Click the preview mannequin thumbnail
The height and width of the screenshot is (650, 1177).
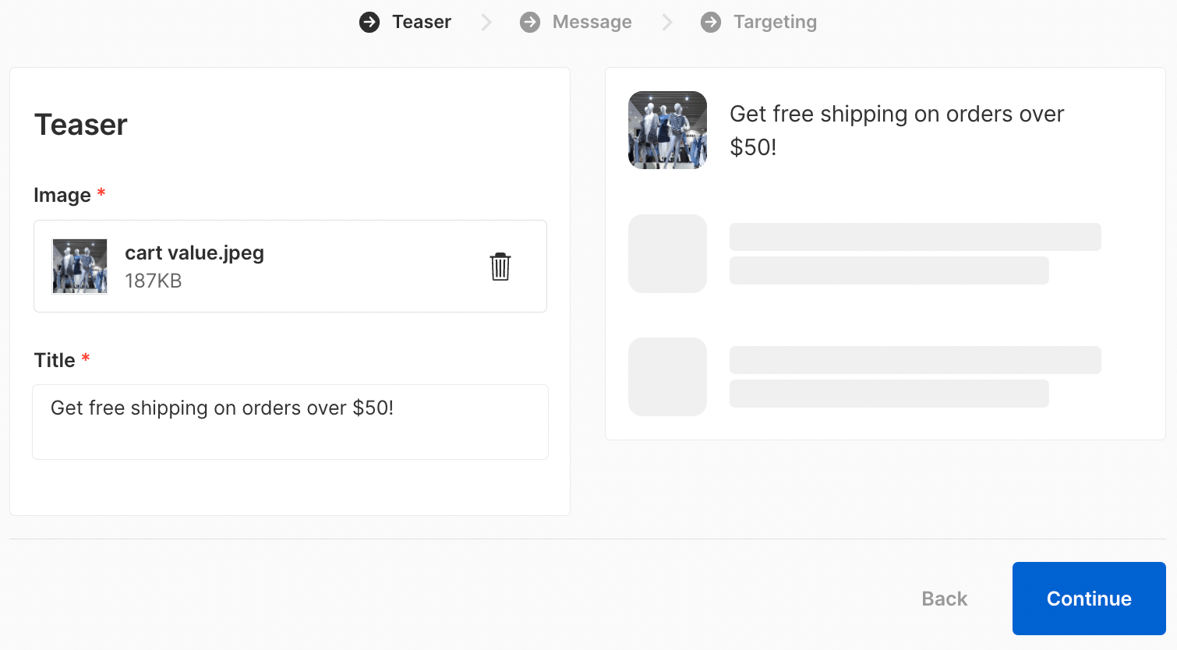667,130
